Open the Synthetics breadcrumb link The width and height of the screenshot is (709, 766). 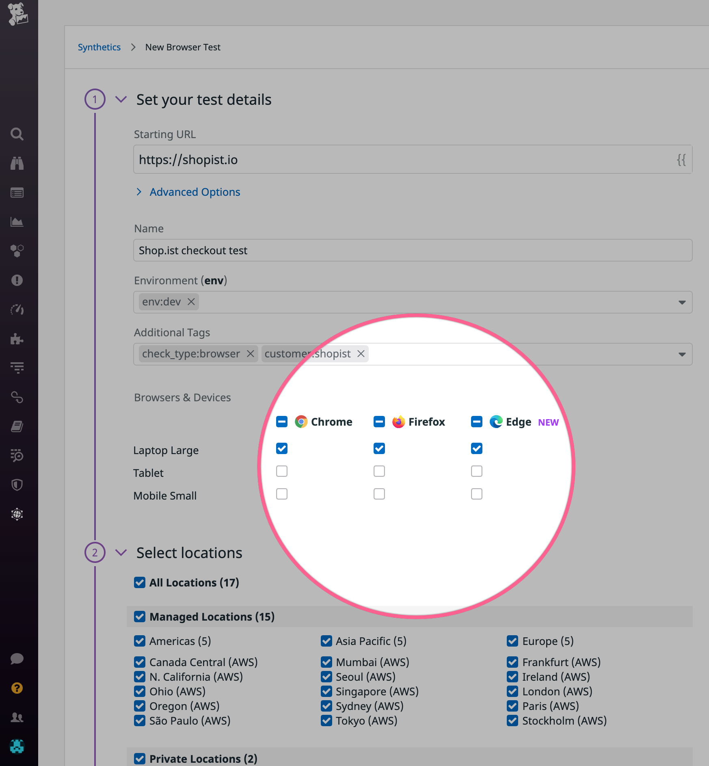point(99,47)
